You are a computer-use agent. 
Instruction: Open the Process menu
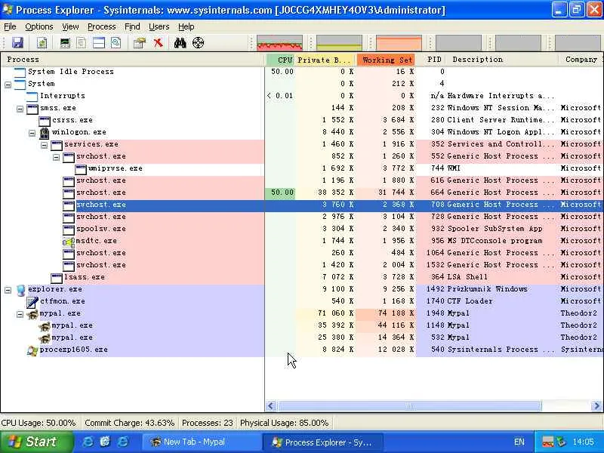pyautogui.click(x=102, y=26)
